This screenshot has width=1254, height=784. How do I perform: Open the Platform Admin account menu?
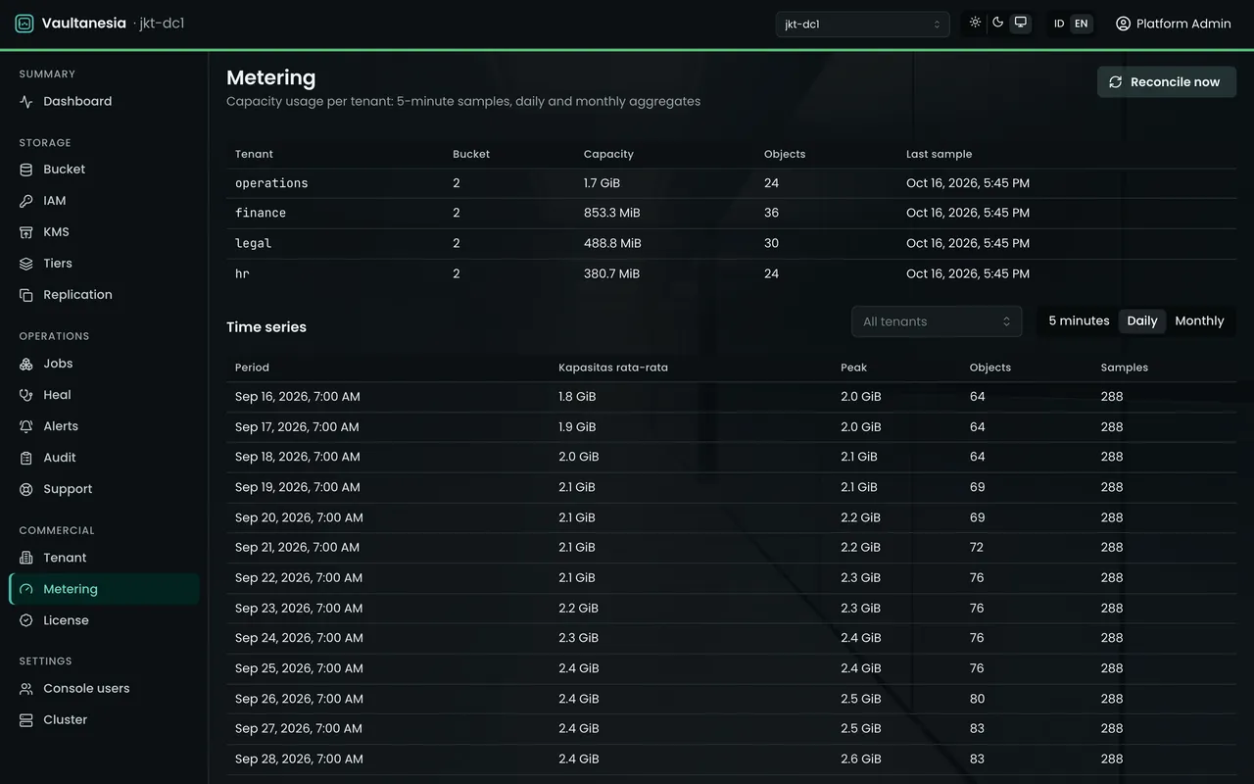tap(1174, 24)
